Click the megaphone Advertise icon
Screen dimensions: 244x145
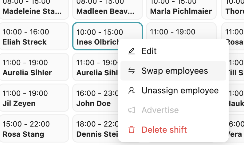click(x=132, y=110)
